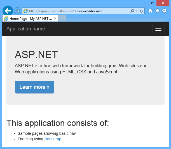This screenshot has height=149, width=171.
Task: Select the 'Home Page - My ASP.NET' tab
Action: point(30,19)
